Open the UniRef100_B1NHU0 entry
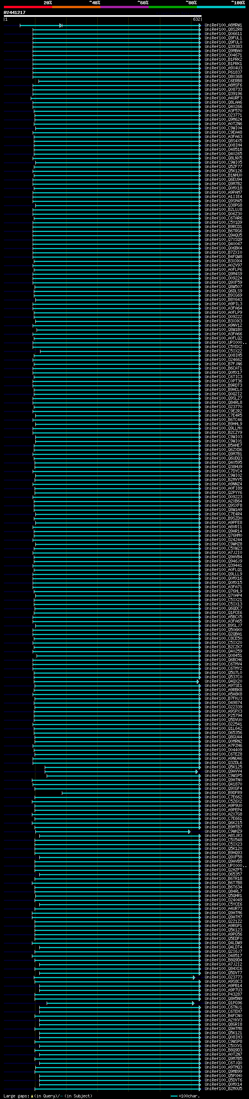 point(223,175)
